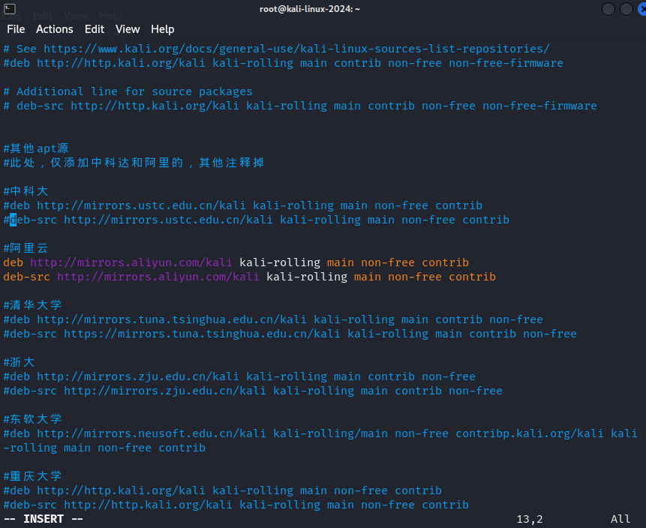Click the 'All' scroll position indicator
Image resolution: width=646 pixels, height=528 pixels.
620,519
